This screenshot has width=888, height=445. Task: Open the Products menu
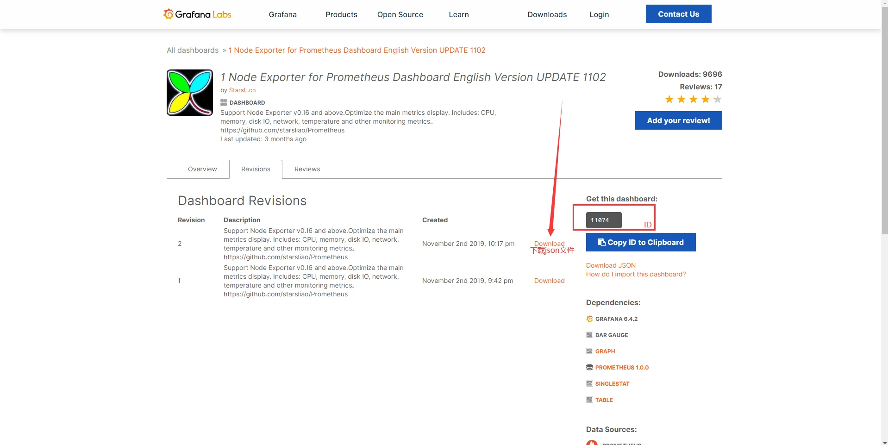tap(341, 15)
